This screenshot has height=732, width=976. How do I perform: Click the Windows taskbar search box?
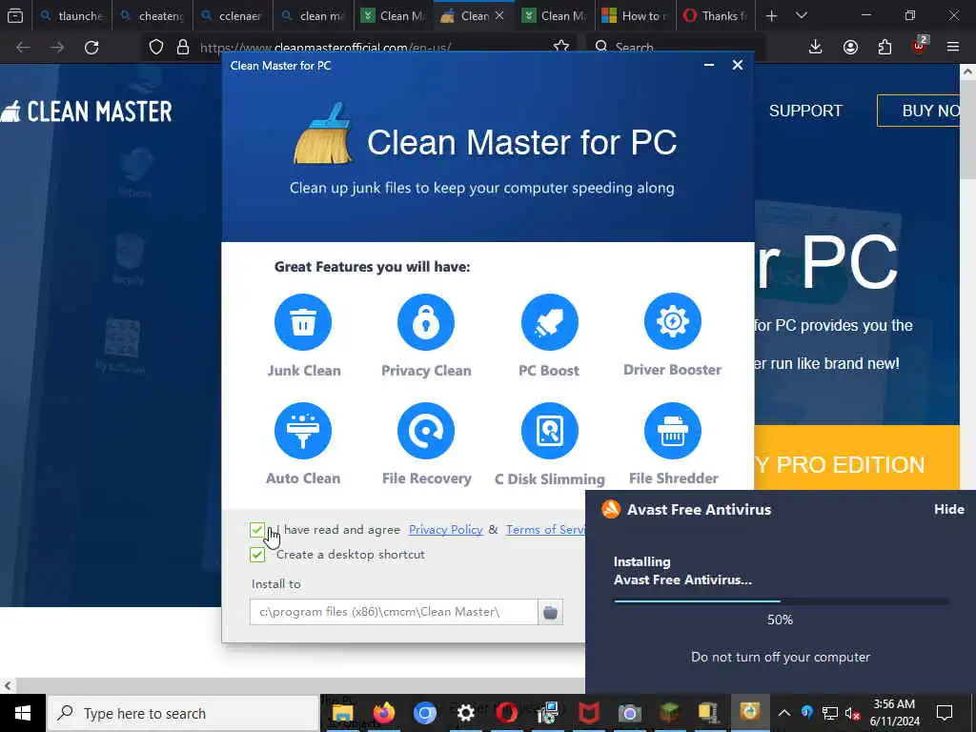click(x=183, y=713)
